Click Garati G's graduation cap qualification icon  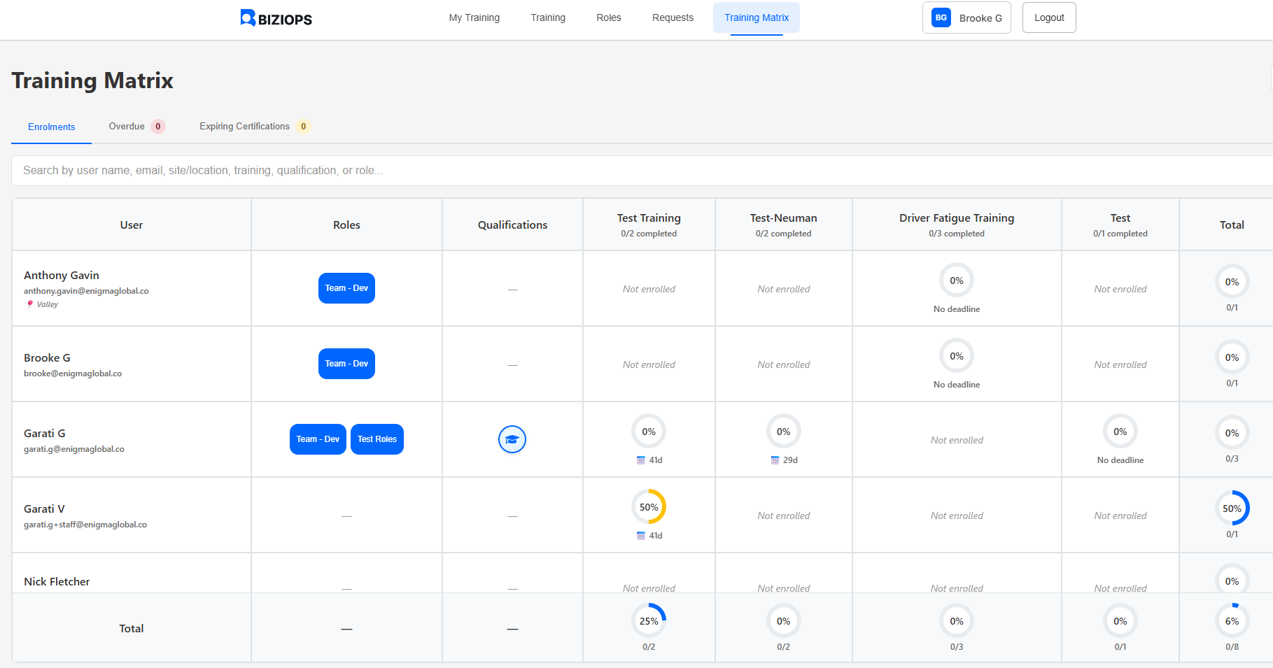click(x=512, y=439)
